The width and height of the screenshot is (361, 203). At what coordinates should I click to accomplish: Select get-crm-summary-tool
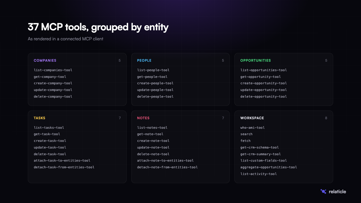(260, 154)
